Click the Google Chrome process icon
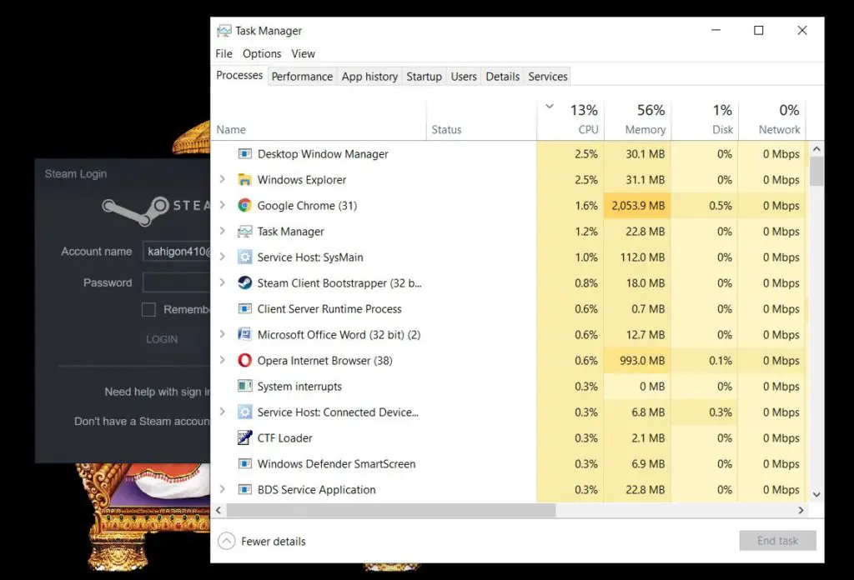 (x=245, y=206)
